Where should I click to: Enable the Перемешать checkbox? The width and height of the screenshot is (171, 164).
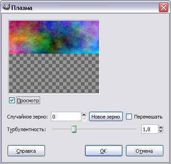pos(129,117)
